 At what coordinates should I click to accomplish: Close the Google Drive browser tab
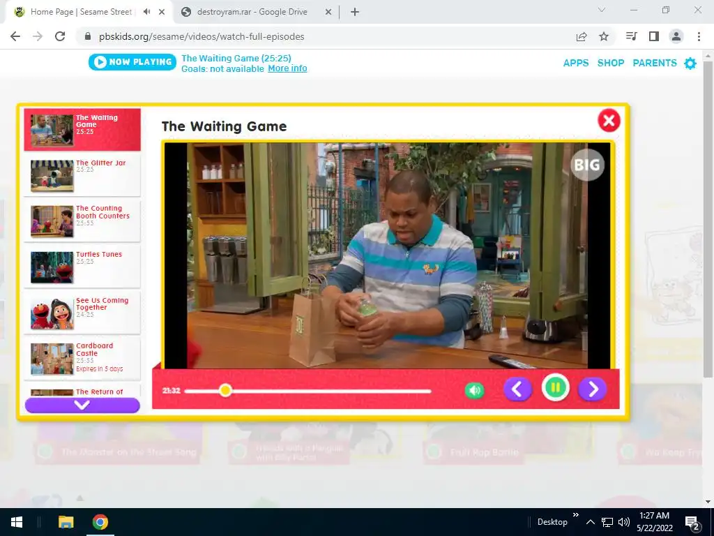328,12
